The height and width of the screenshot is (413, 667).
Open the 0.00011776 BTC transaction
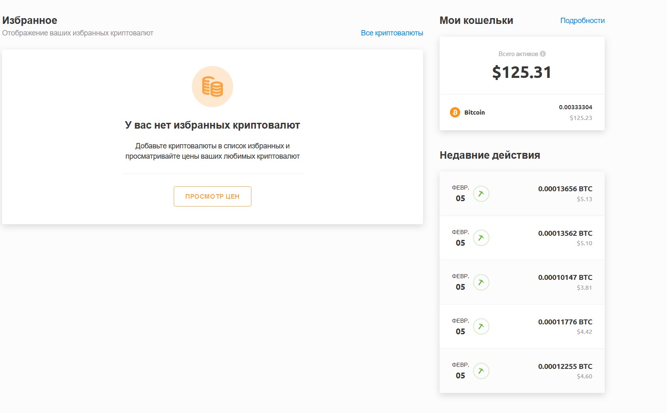click(565, 322)
